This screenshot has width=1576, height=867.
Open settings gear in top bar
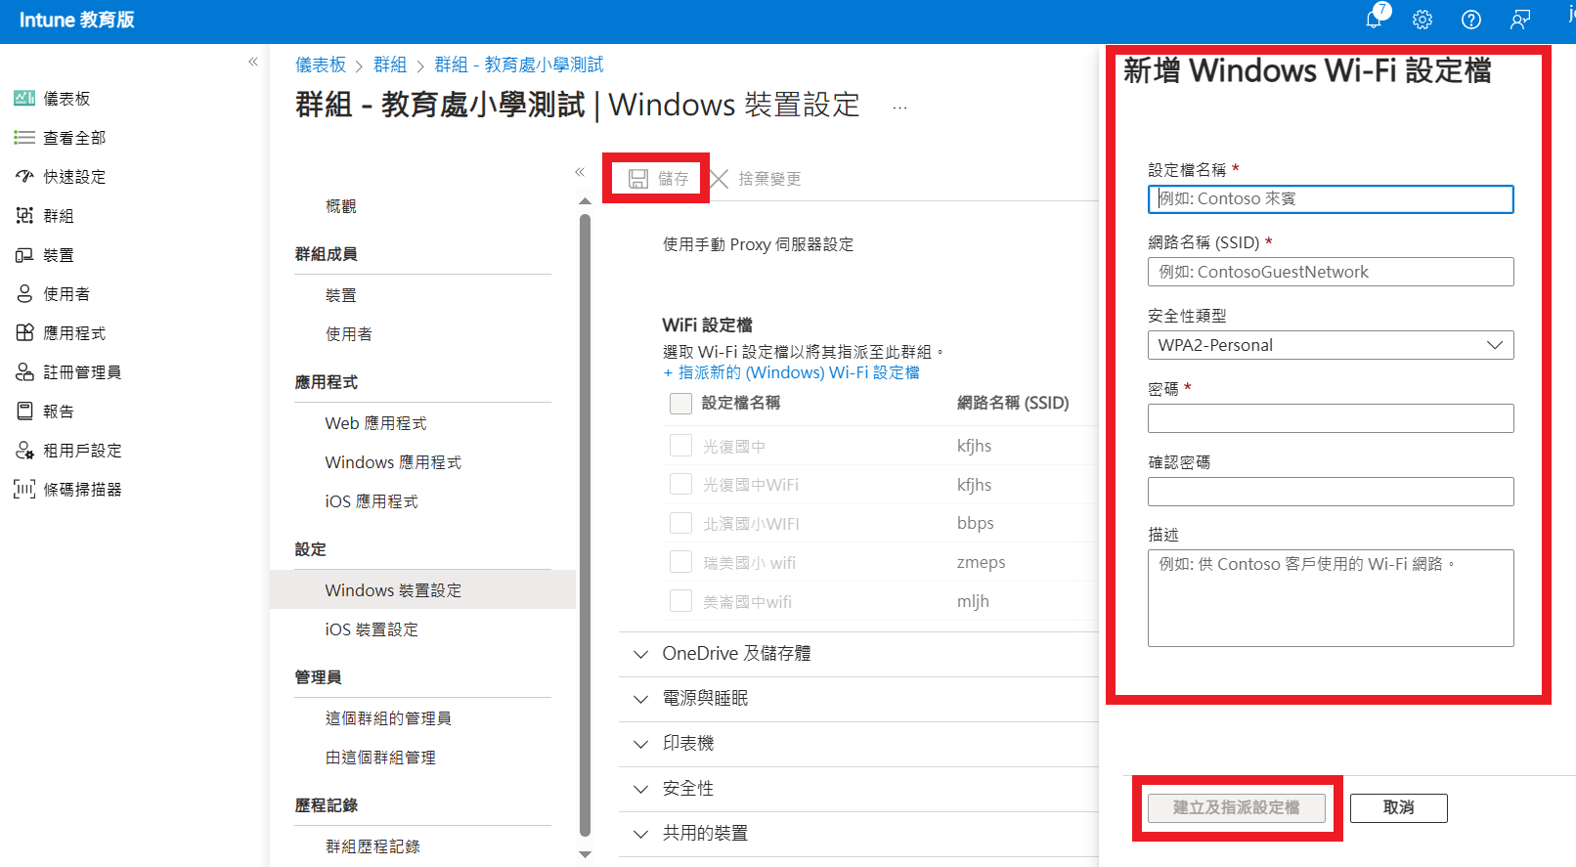click(x=1423, y=20)
